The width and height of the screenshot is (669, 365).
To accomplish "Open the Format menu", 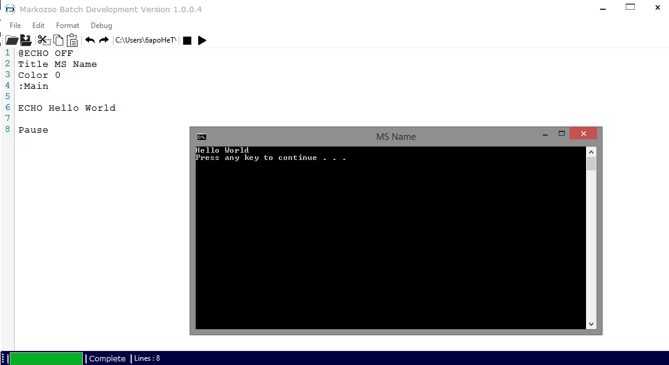I will pyautogui.click(x=68, y=26).
